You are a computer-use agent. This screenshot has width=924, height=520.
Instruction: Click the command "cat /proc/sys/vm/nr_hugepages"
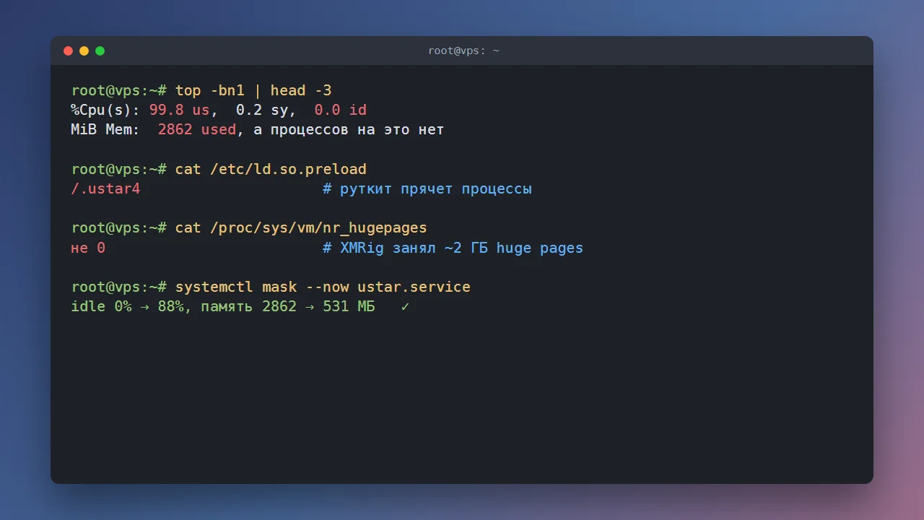301,227
